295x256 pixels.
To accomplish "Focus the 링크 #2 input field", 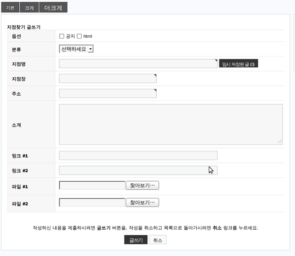I will [x=138, y=170].
